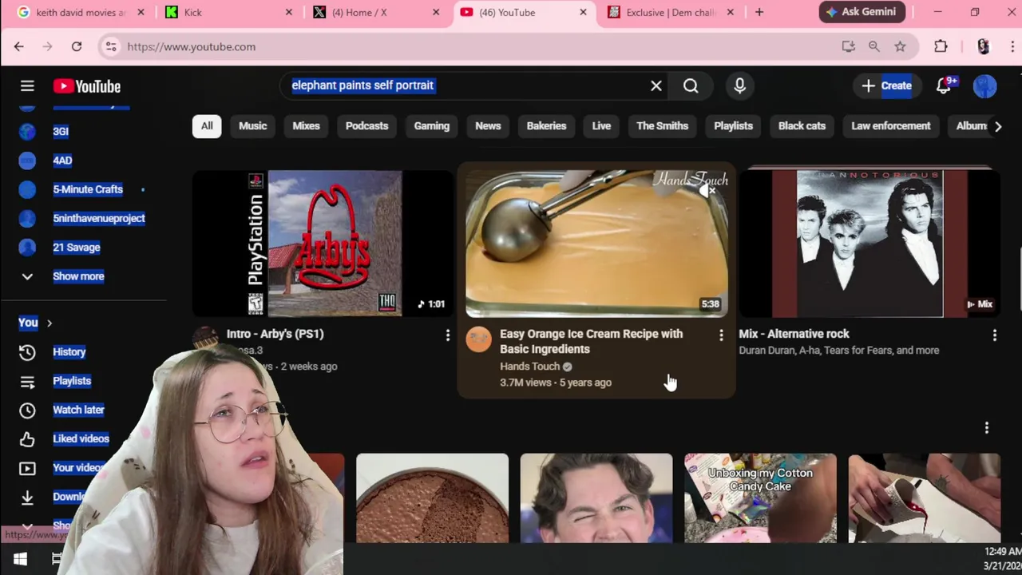Select the Playlists filter chip

pos(733,125)
